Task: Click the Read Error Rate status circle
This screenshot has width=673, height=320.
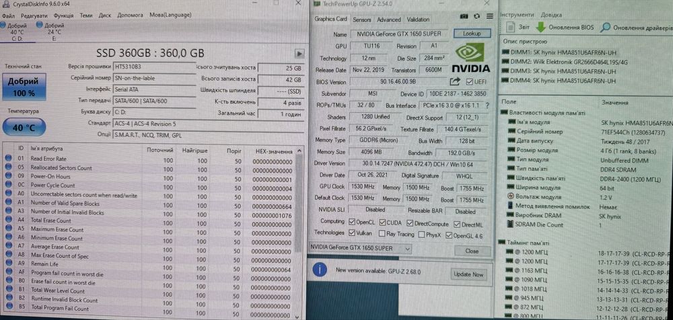Action: pyautogui.click(x=9, y=158)
